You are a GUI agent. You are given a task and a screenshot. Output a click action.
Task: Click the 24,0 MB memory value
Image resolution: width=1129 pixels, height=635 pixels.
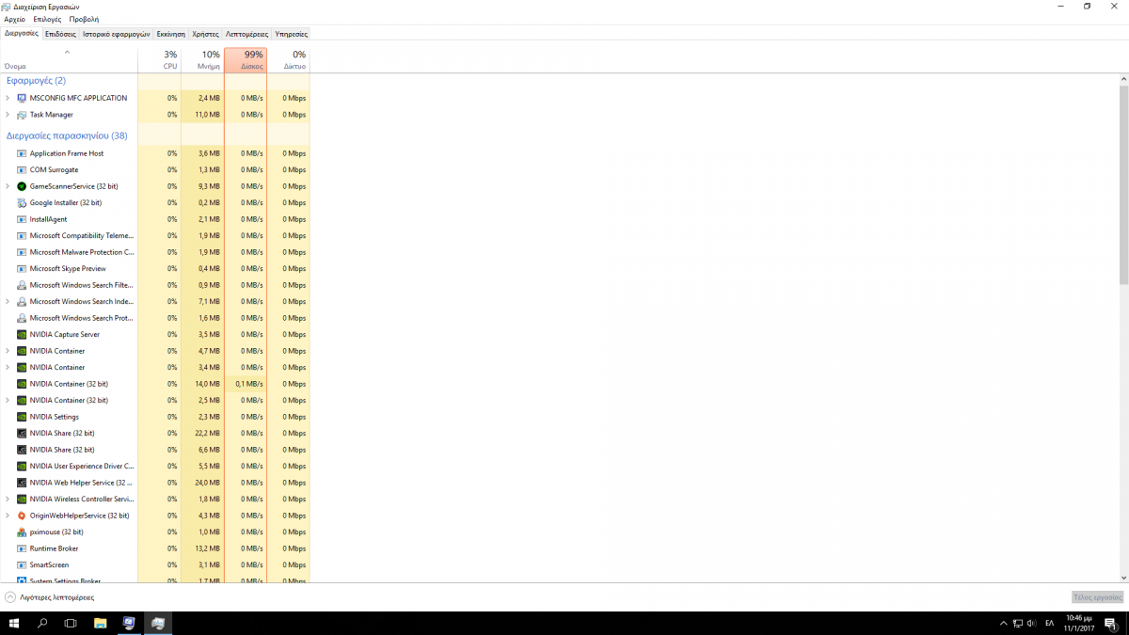pos(209,483)
